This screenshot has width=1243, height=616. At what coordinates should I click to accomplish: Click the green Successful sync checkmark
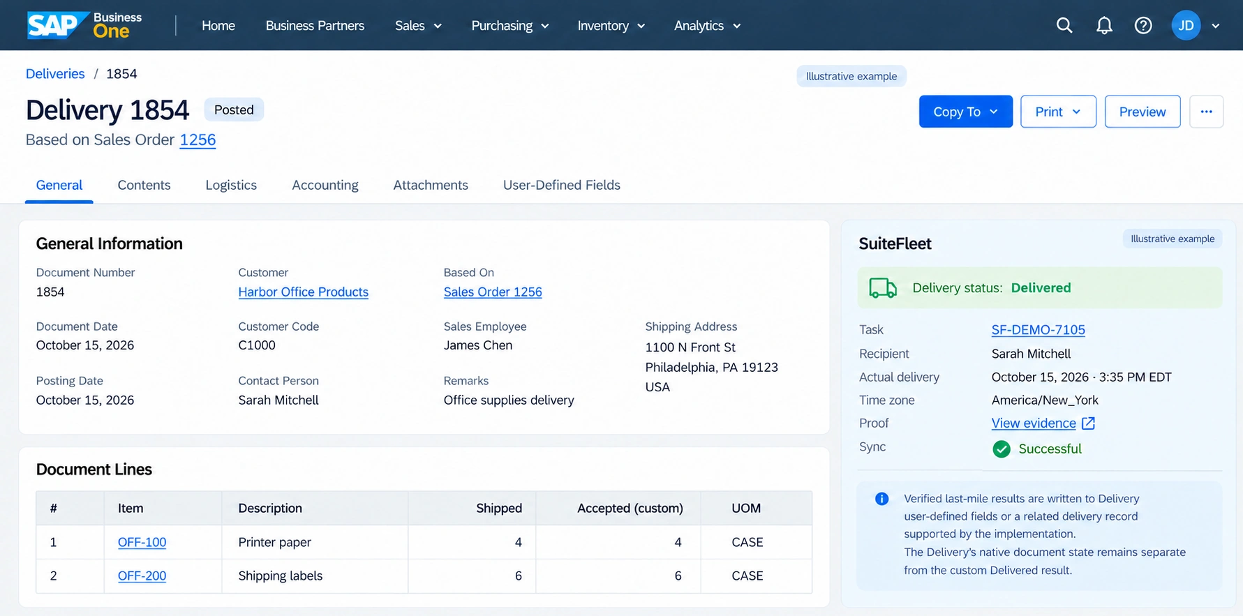pyautogui.click(x=1002, y=449)
